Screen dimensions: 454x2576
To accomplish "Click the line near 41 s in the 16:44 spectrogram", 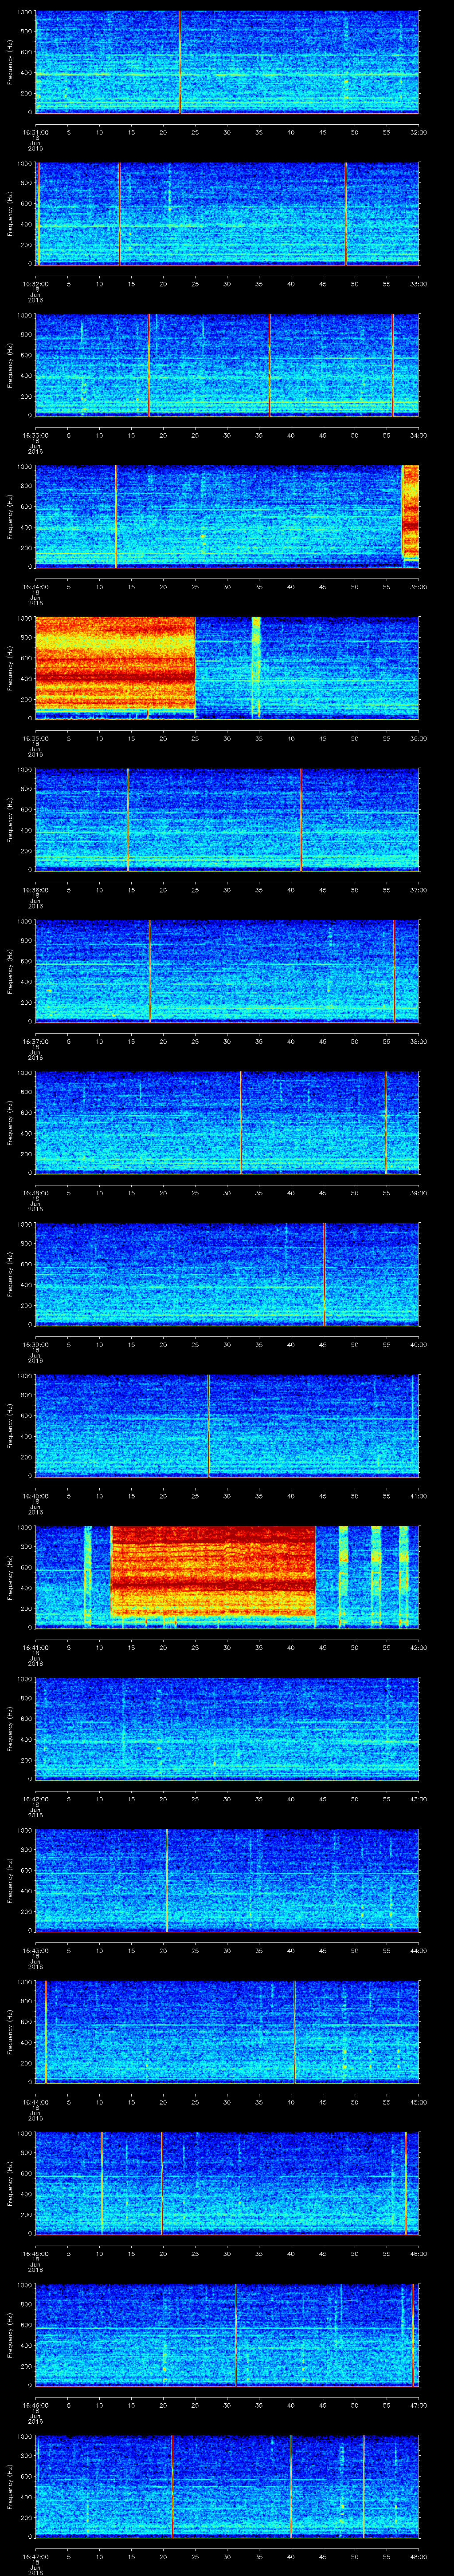I will point(294,2032).
